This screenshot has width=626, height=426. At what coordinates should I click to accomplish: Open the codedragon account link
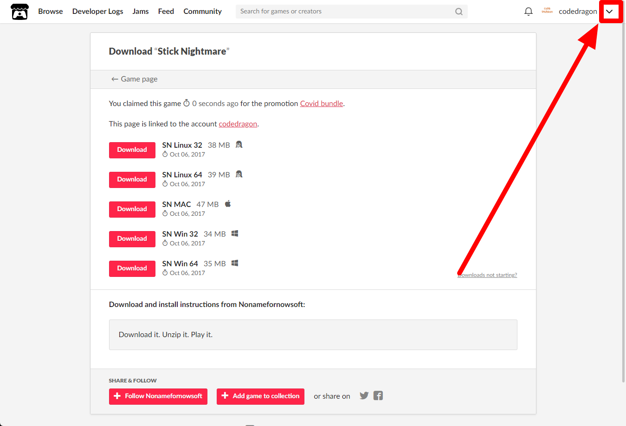238,124
